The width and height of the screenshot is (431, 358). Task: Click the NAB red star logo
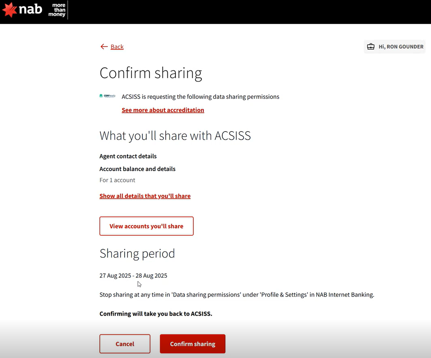(9, 10)
